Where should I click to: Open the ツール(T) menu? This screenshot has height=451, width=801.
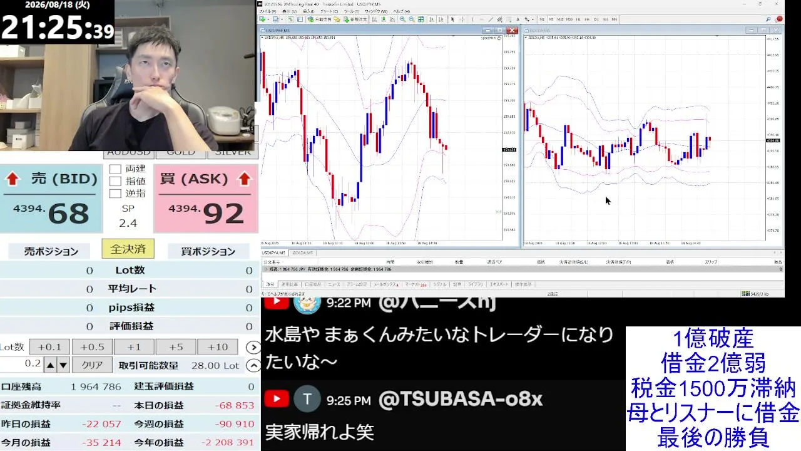351,11
